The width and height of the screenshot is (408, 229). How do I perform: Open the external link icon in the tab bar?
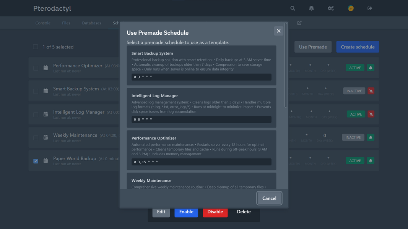tap(299, 23)
